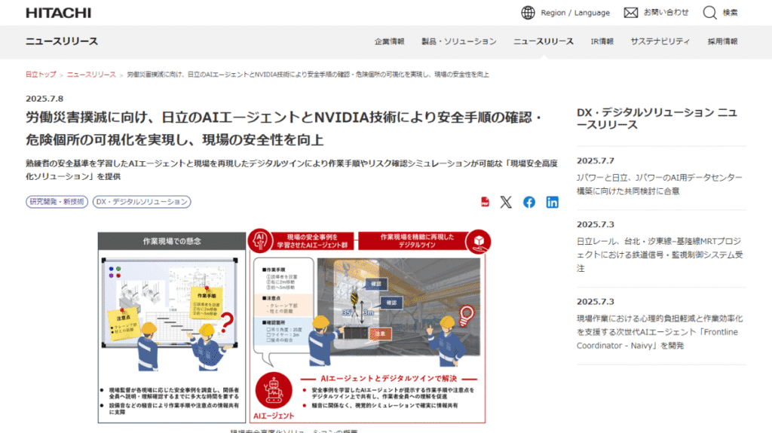Select 研究開発・新技術 tag
Viewport: 772px width, 433px height.
coord(57,202)
